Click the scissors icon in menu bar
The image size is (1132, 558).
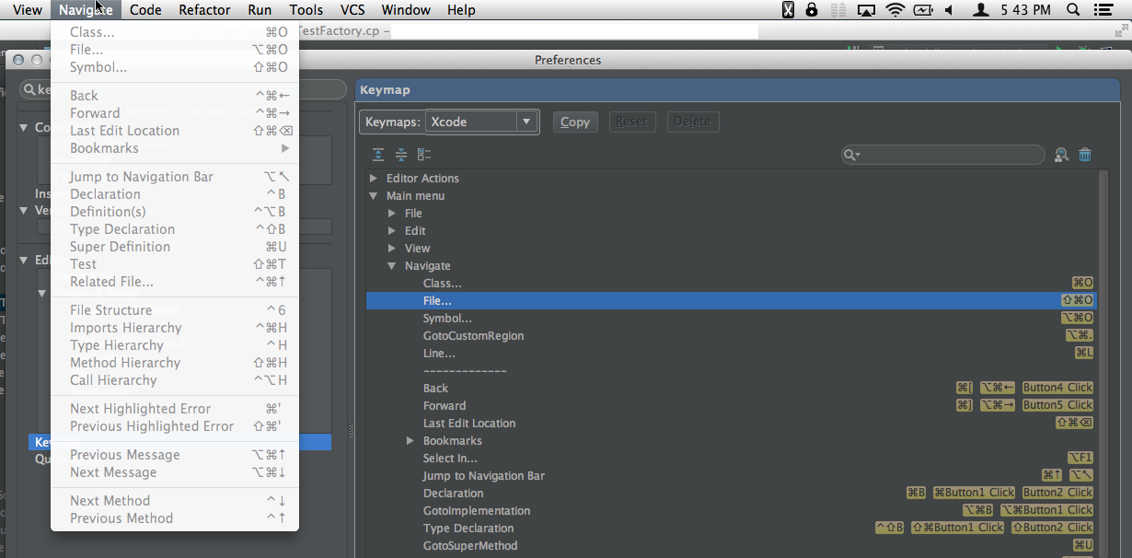click(x=788, y=10)
